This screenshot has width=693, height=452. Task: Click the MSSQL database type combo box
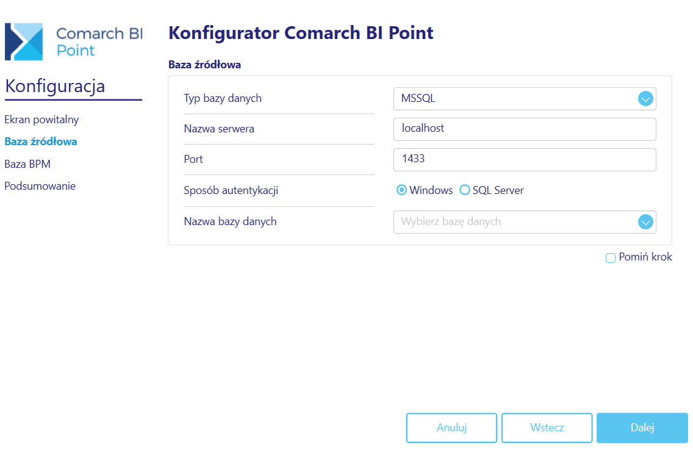click(x=525, y=99)
